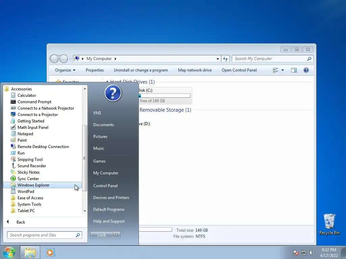Screen dimensions: 346x259
Task: Open Getting Started in Accessories
Action: coord(31,121)
